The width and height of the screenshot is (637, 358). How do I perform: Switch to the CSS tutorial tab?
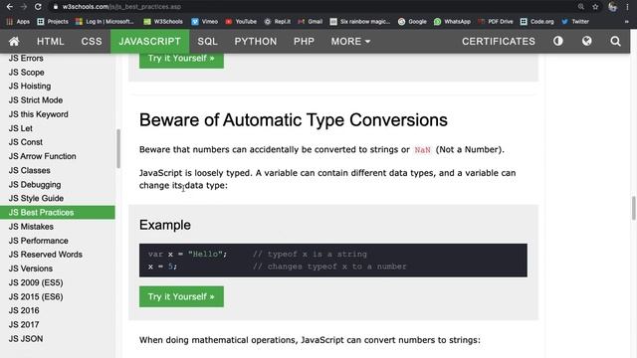92,41
